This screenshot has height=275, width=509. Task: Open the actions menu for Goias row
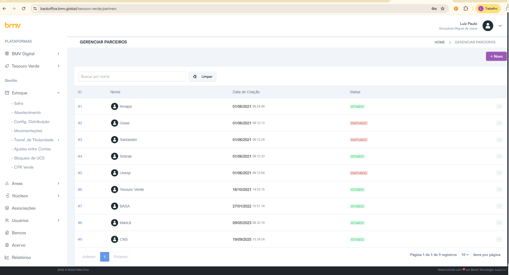pos(499,123)
